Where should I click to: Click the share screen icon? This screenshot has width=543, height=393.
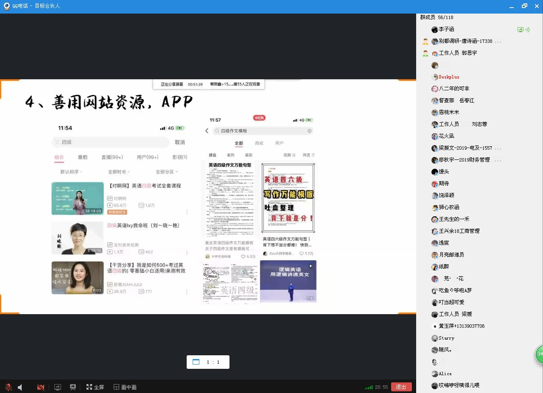point(58,387)
